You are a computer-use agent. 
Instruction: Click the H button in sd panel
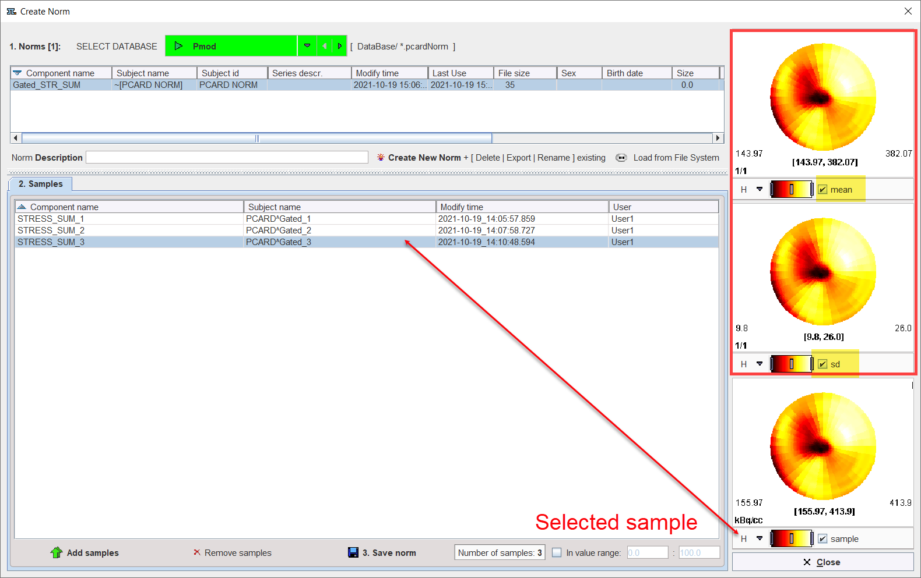point(744,364)
